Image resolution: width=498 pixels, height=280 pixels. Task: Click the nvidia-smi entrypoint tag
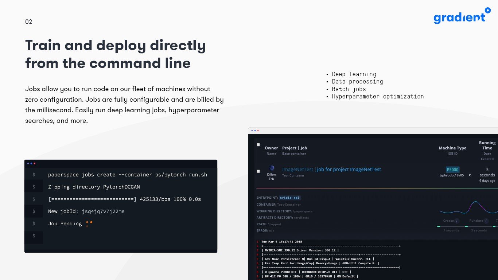pyautogui.click(x=290, y=198)
